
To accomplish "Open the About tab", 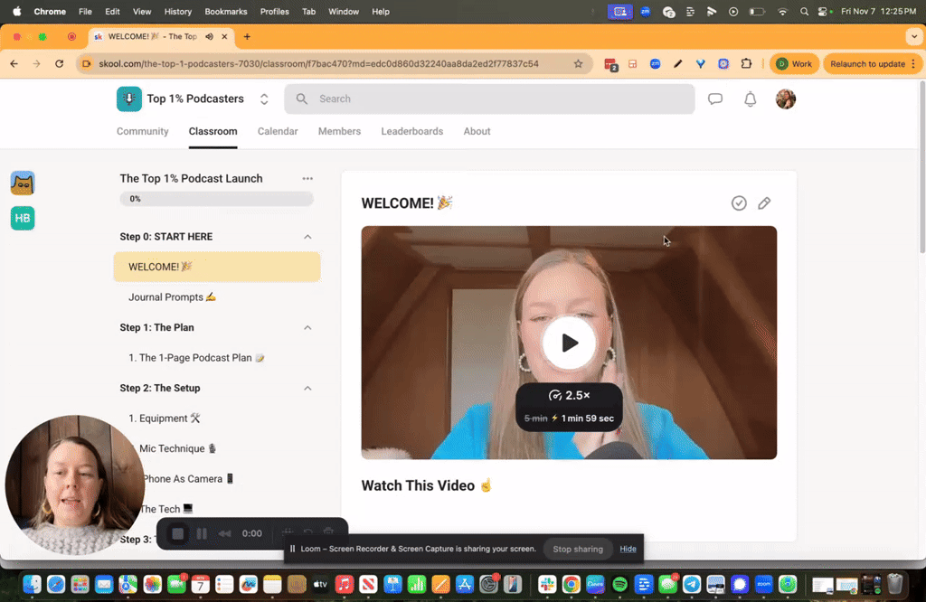I will click(x=477, y=131).
